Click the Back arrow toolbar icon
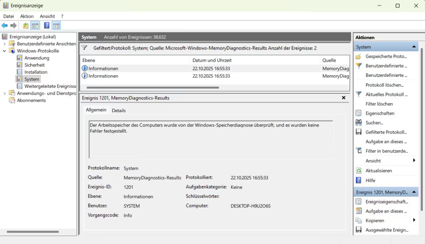Screen dimensions: 425x244 (5, 26)
